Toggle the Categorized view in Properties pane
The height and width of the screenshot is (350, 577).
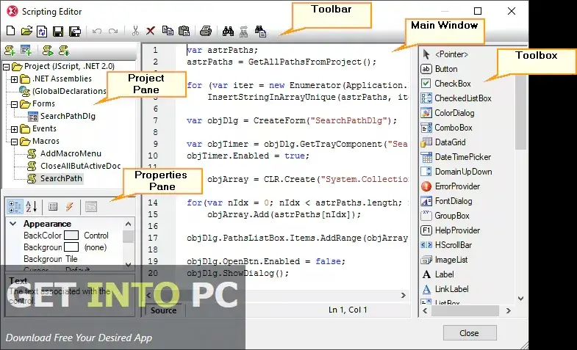point(15,207)
